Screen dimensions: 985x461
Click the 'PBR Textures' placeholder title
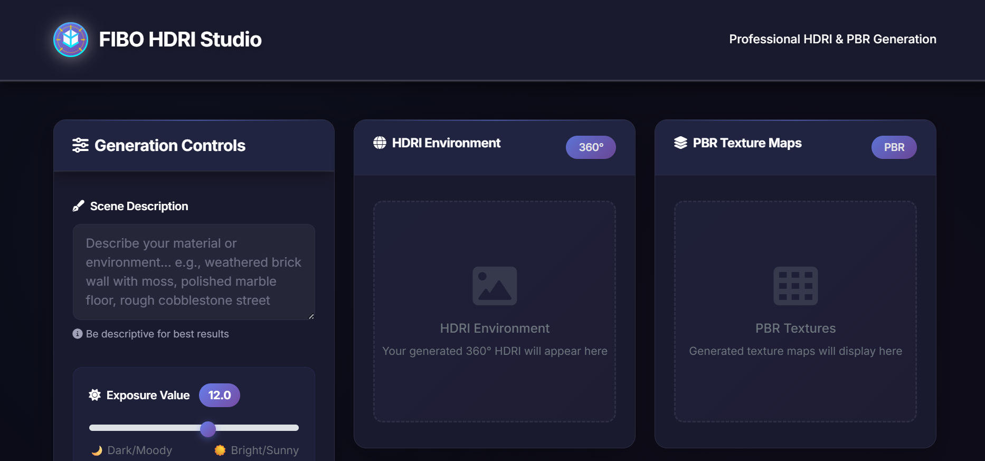795,328
